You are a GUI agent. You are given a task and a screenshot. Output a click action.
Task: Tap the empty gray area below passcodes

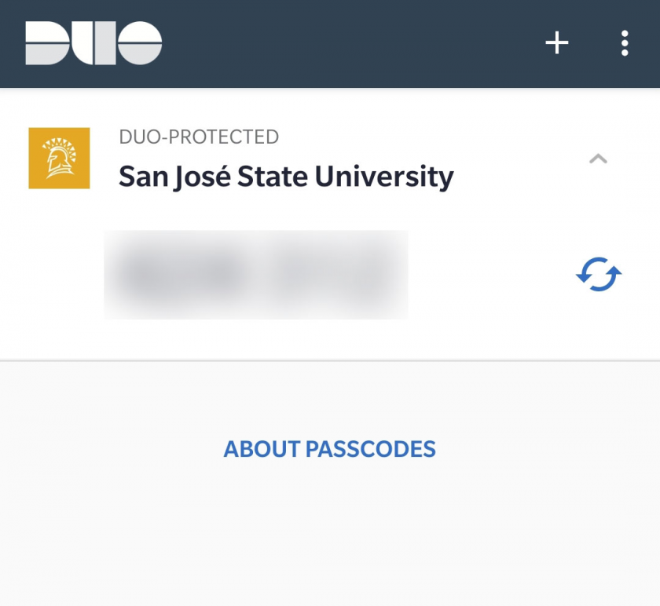pyautogui.click(x=330, y=538)
